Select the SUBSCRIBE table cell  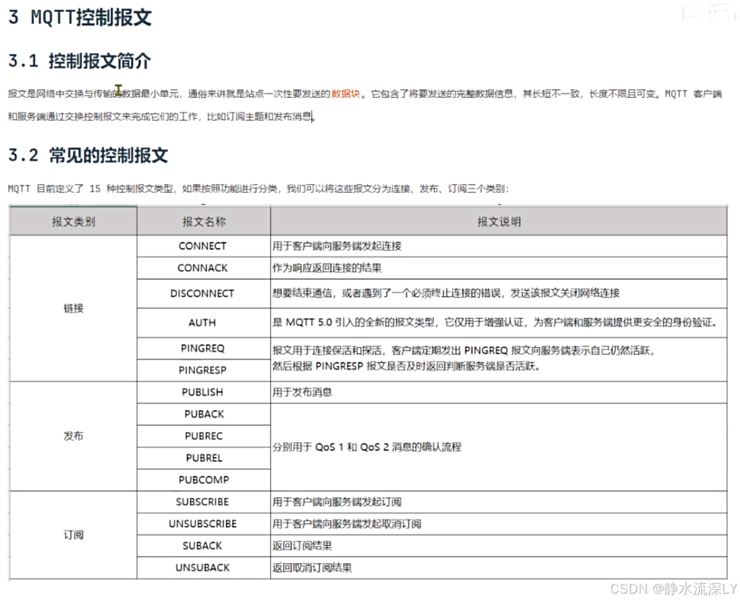click(x=203, y=502)
